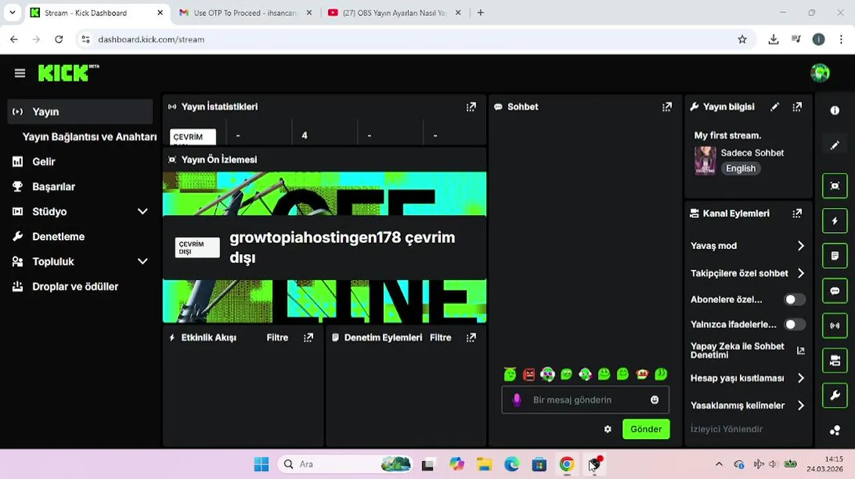Toggle the lightning activity feed widget

coord(834,221)
